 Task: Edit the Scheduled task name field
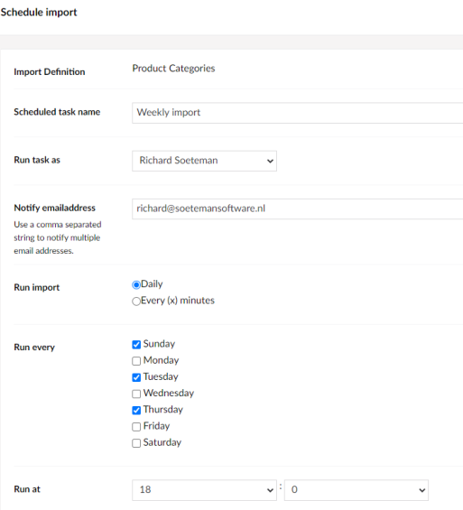pyautogui.click(x=298, y=113)
